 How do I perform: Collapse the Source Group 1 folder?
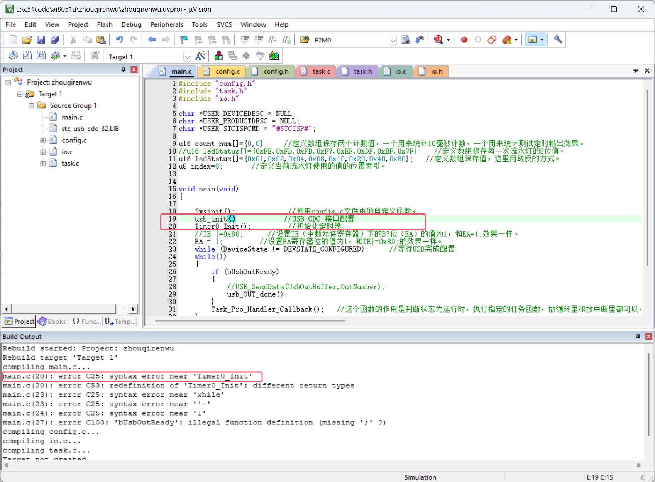click(x=31, y=106)
